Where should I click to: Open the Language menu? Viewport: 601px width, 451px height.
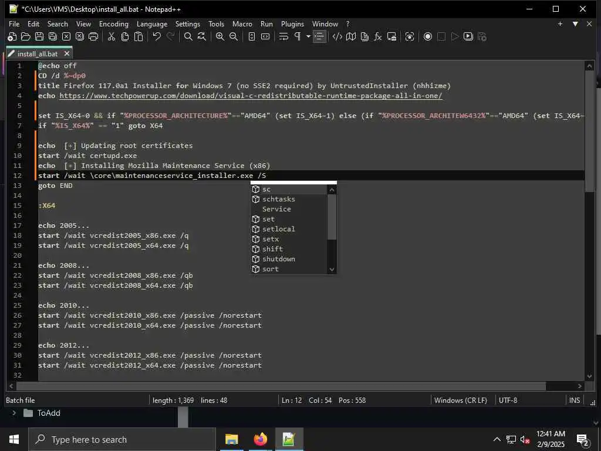(x=152, y=23)
